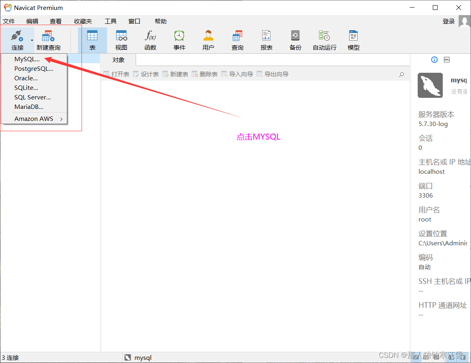Open the 连接 dropdown arrow
Image resolution: width=471 pixels, height=363 pixels.
32,40
